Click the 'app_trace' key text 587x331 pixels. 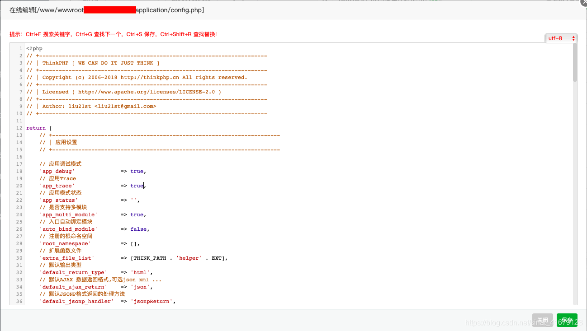click(x=57, y=186)
